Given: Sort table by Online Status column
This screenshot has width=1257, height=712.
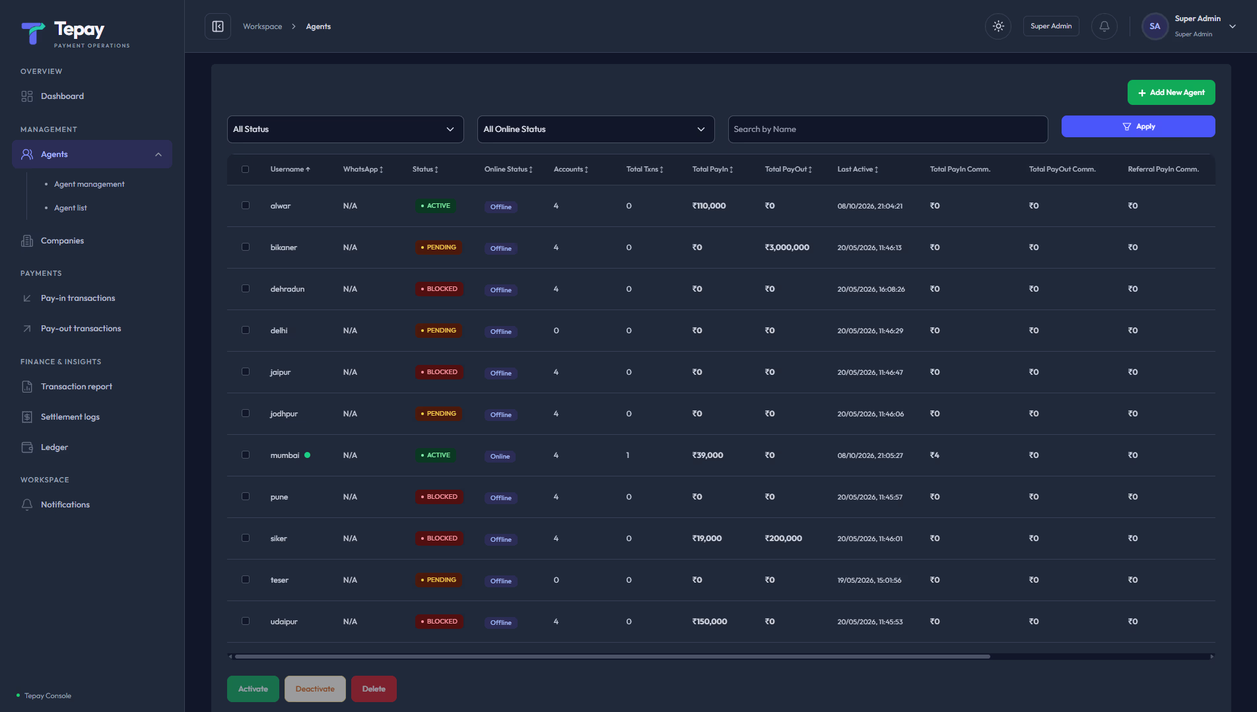Looking at the screenshot, I should (x=508, y=170).
